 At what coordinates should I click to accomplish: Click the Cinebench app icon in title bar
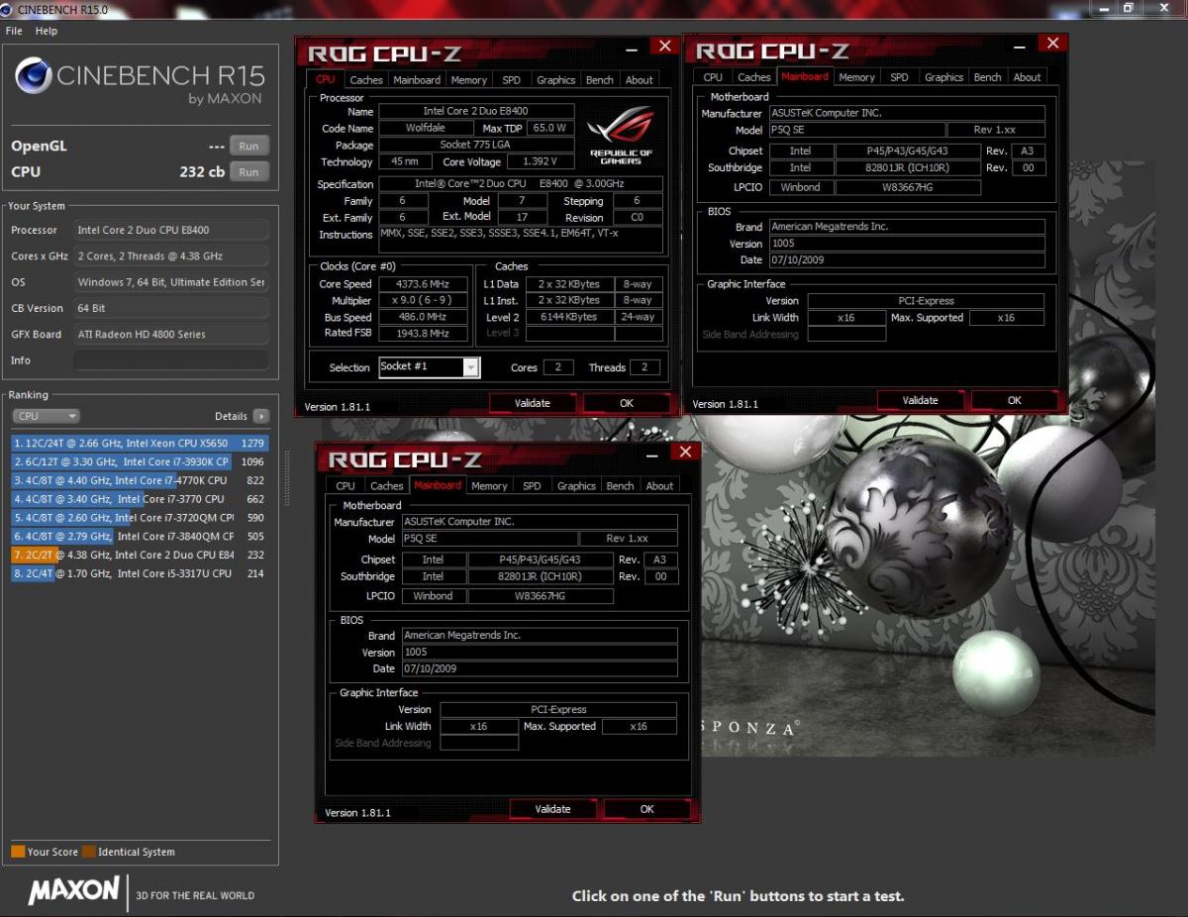coord(9,8)
